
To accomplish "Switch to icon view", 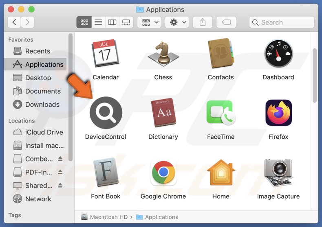I will (x=84, y=22).
